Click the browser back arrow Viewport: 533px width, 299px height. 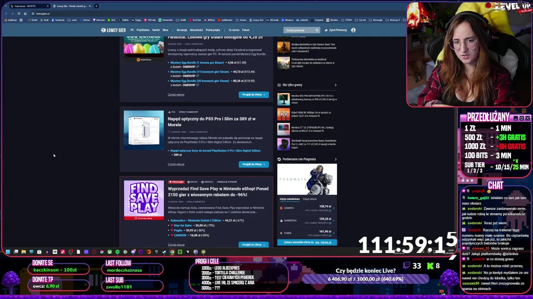pos(6,13)
